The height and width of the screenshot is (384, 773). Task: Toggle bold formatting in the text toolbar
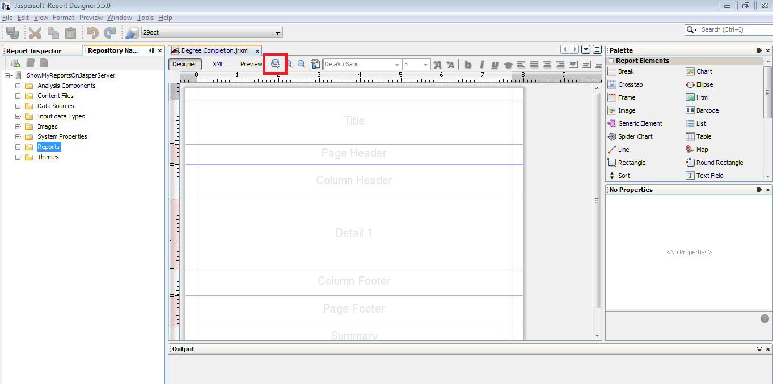tap(467, 64)
